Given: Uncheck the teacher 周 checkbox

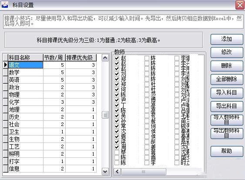Looking at the screenshot, I should click(x=117, y=147).
